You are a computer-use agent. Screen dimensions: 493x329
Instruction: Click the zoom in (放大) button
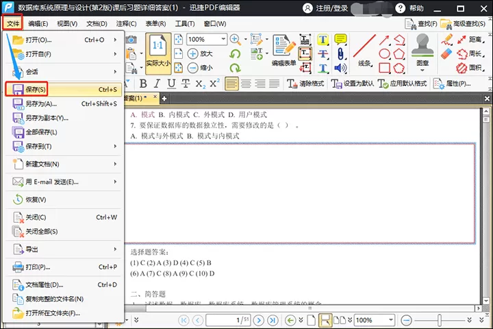coord(200,53)
